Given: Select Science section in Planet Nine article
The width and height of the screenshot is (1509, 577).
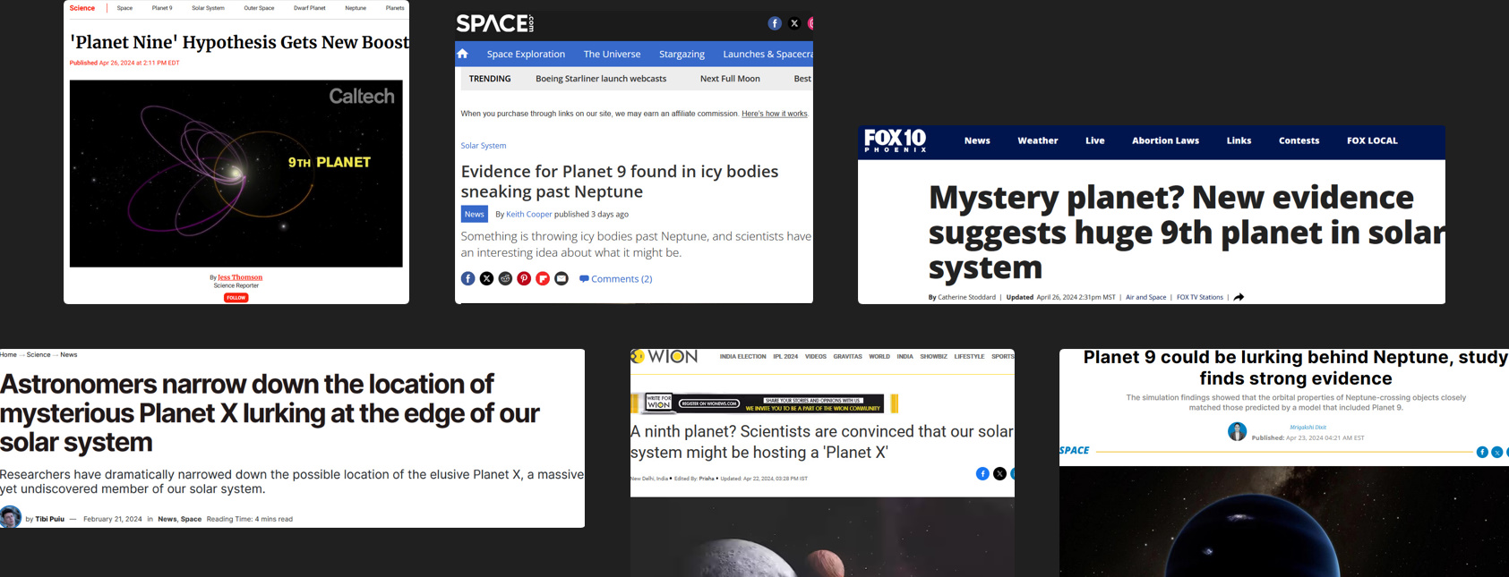Looking at the screenshot, I should 82,8.
